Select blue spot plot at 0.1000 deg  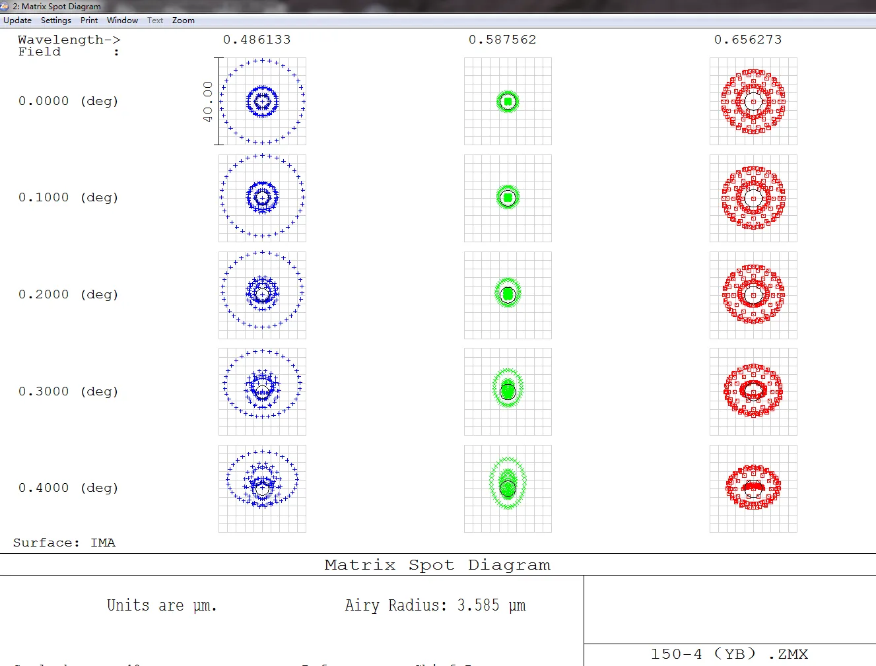[262, 198]
